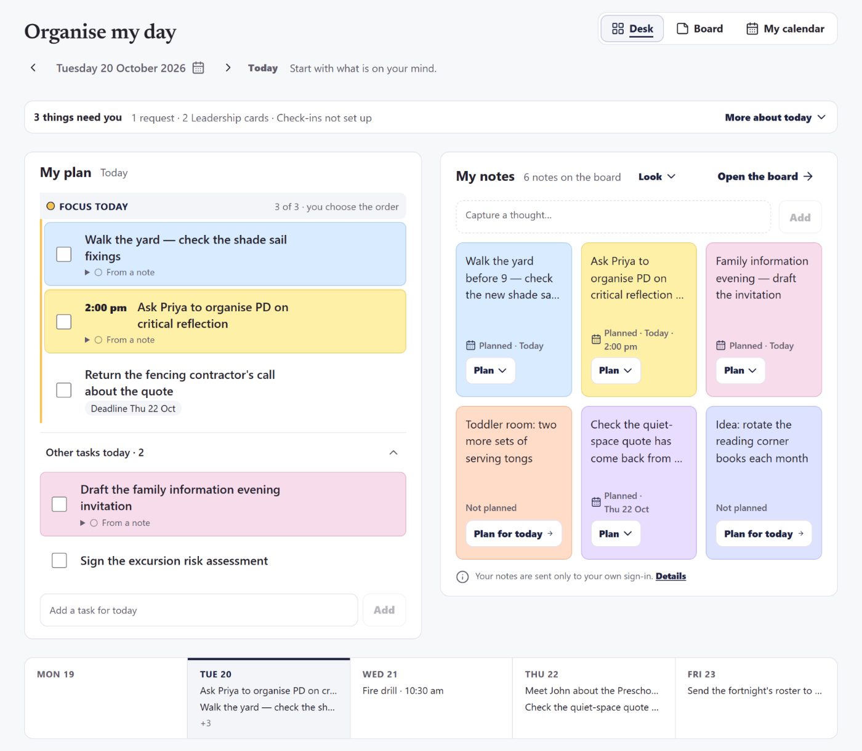This screenshot has height=751, width=862.
Task: Focus the Add a task for today field
Action: pos(199,610)
